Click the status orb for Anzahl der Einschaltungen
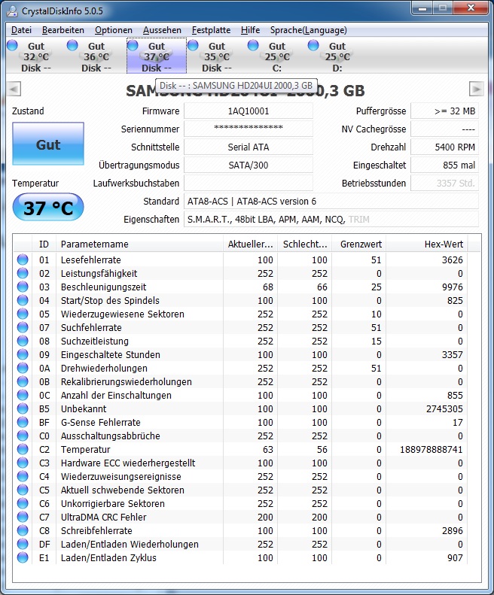The height and width of the screenshot is (595, 494). tap(23, 395)
